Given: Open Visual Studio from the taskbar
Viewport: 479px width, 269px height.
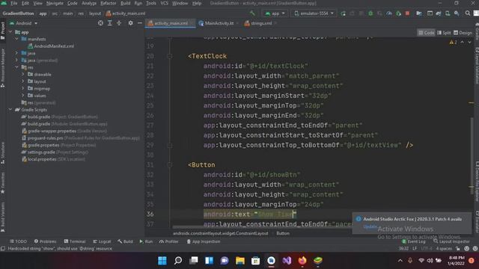Looking at the screenshot, I should [287, 261].
